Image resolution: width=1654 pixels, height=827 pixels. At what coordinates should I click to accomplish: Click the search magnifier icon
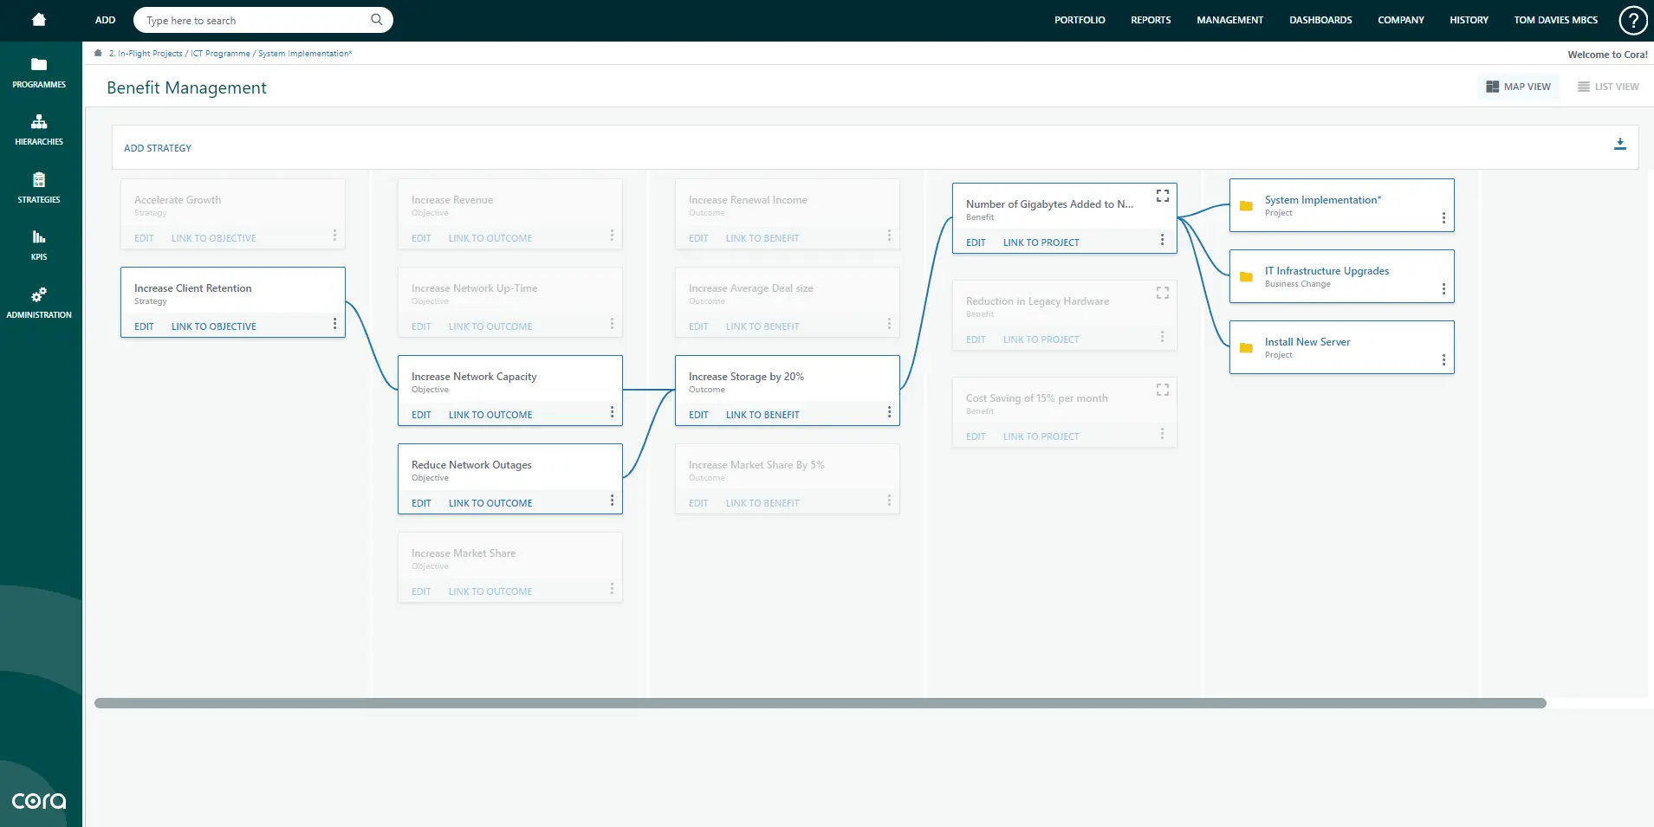[x=376, y=19]
